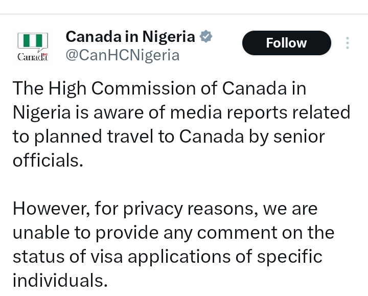Follow the Canada in Nigeria account
This screenshot has height=296, width=368.
point(286,43)
